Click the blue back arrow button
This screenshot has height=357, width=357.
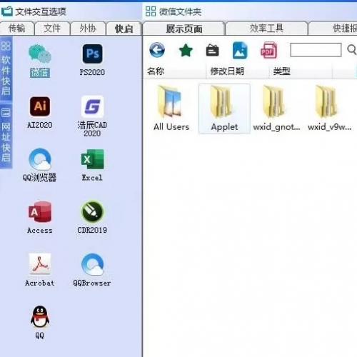tap(157, 50)
